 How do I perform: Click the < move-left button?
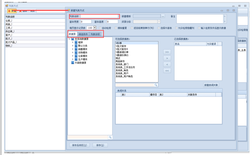coord(167,64)
